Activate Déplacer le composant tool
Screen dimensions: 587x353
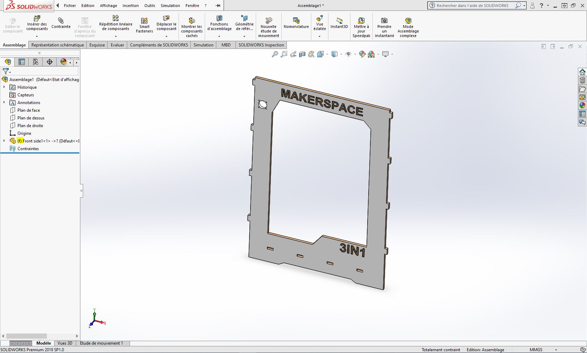(166, 23)
